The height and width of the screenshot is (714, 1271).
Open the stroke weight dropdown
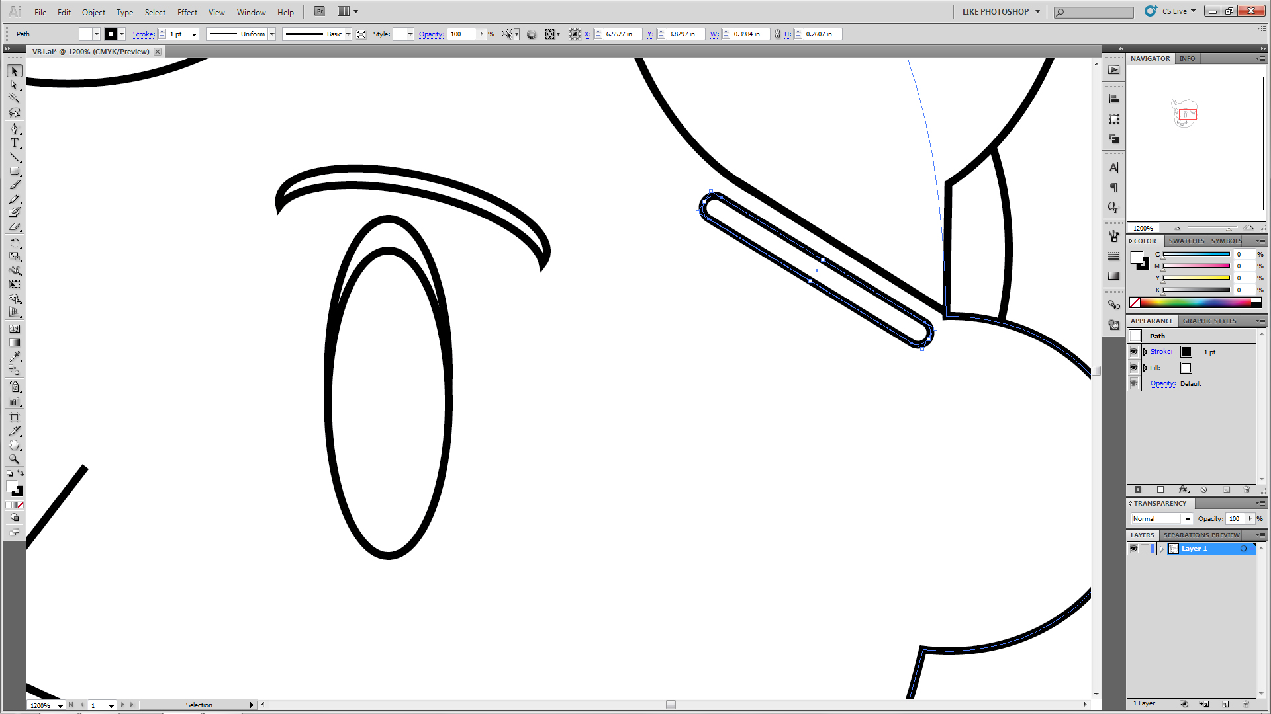[194, 34]
